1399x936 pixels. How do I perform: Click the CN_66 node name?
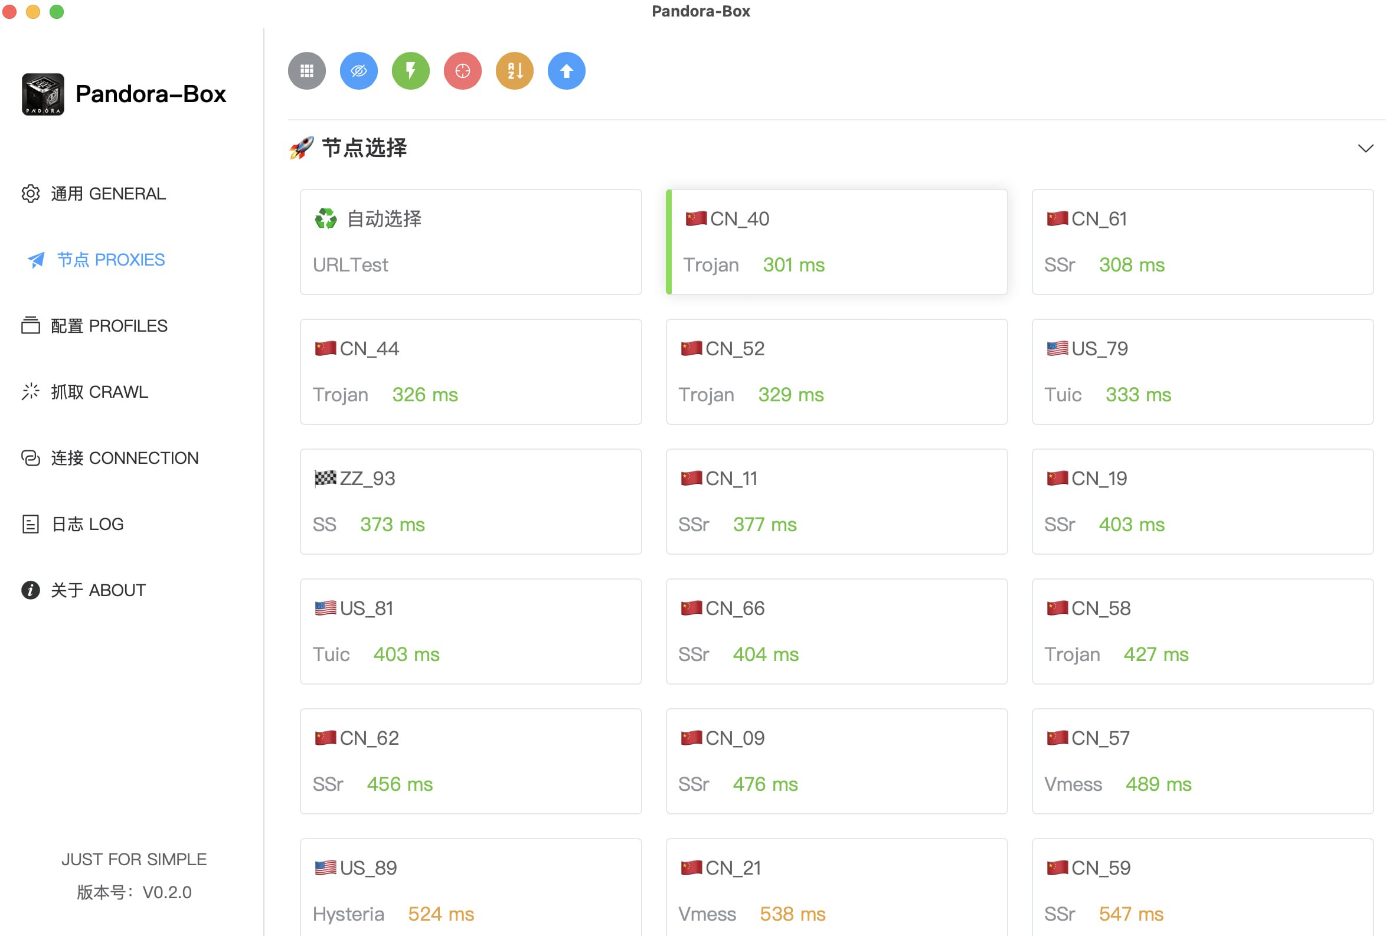[x=734, y=608]
